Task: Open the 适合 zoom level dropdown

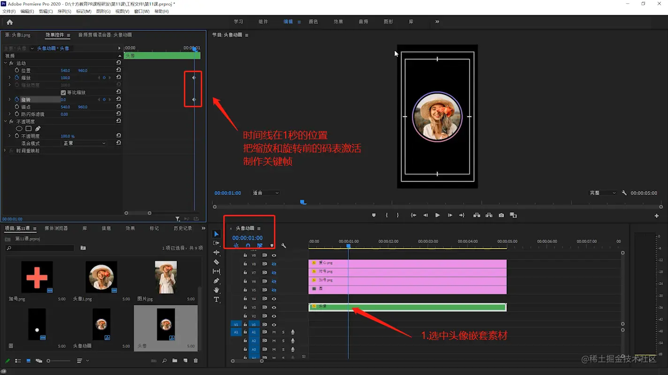Action: point(266,193)
